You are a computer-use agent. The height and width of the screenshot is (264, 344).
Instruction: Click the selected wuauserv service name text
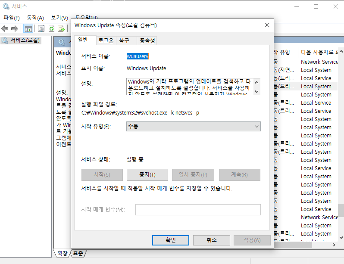(x=138, y=56)
